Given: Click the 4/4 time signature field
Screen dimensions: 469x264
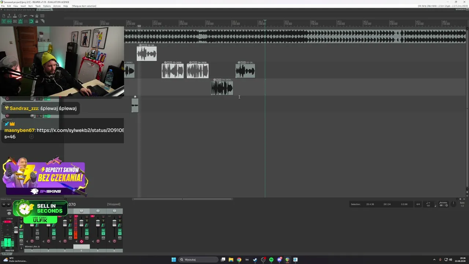Looking at the screenshot, I should click(x=418, y=204).
